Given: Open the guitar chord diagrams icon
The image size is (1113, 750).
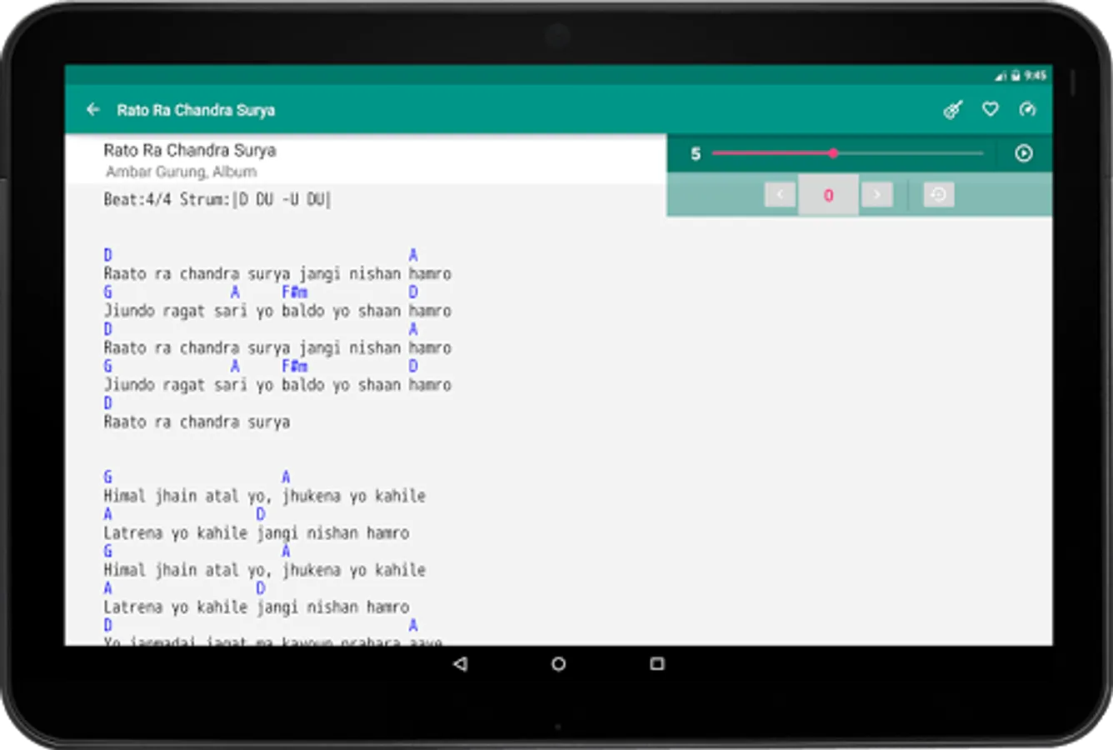Looking at the screenshot, I should [953, 109].
